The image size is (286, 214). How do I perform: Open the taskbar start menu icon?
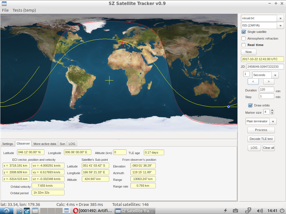click(7, 211)
